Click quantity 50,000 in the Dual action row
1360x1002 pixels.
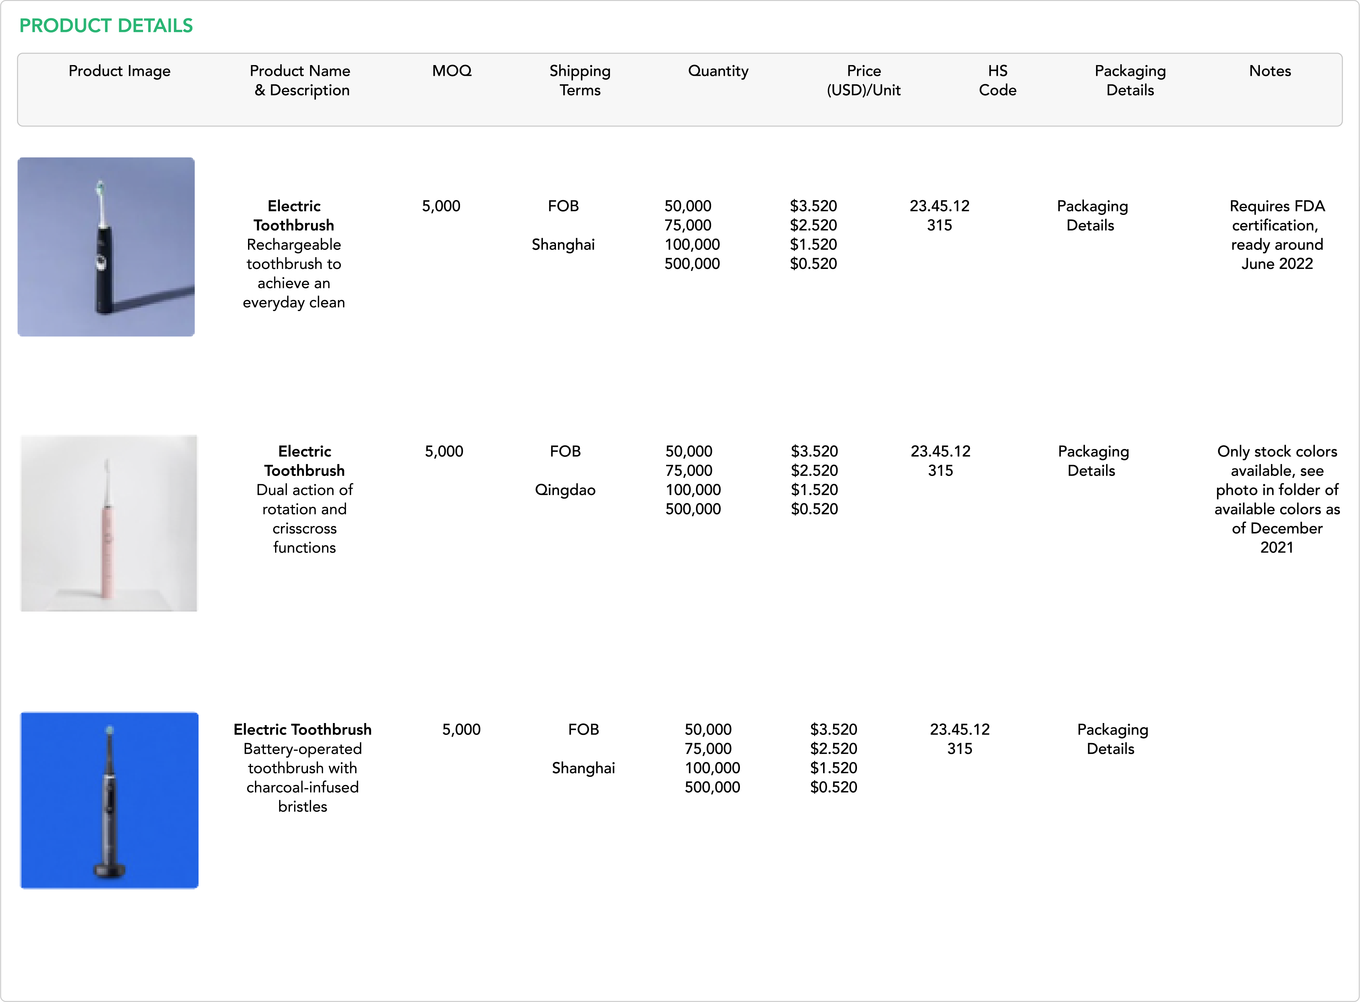tap(689, 451)
